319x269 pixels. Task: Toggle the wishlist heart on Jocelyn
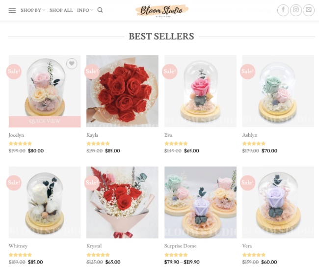(72, 64)
